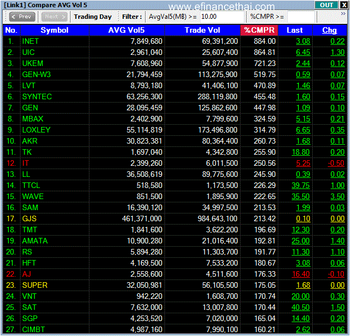Select symbol AMATA

[35, 241]
